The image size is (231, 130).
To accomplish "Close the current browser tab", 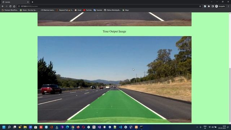I will click(28, 2).
